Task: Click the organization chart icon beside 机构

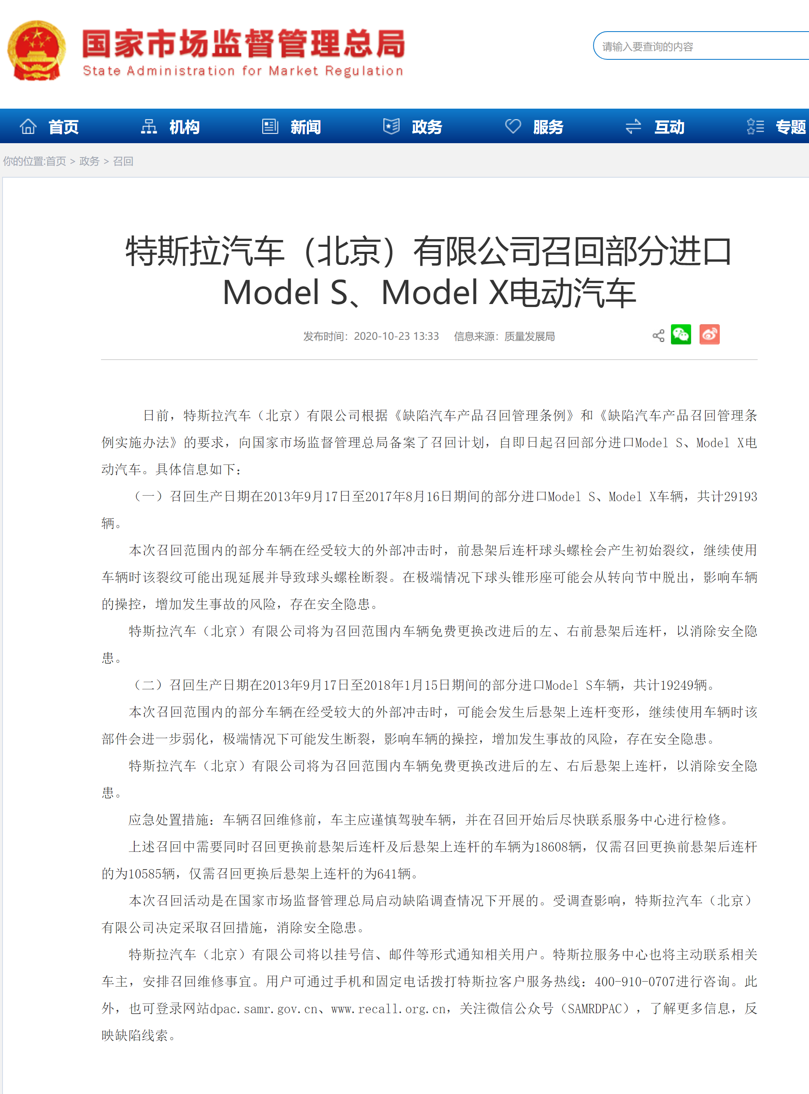Action: [149, 126]
